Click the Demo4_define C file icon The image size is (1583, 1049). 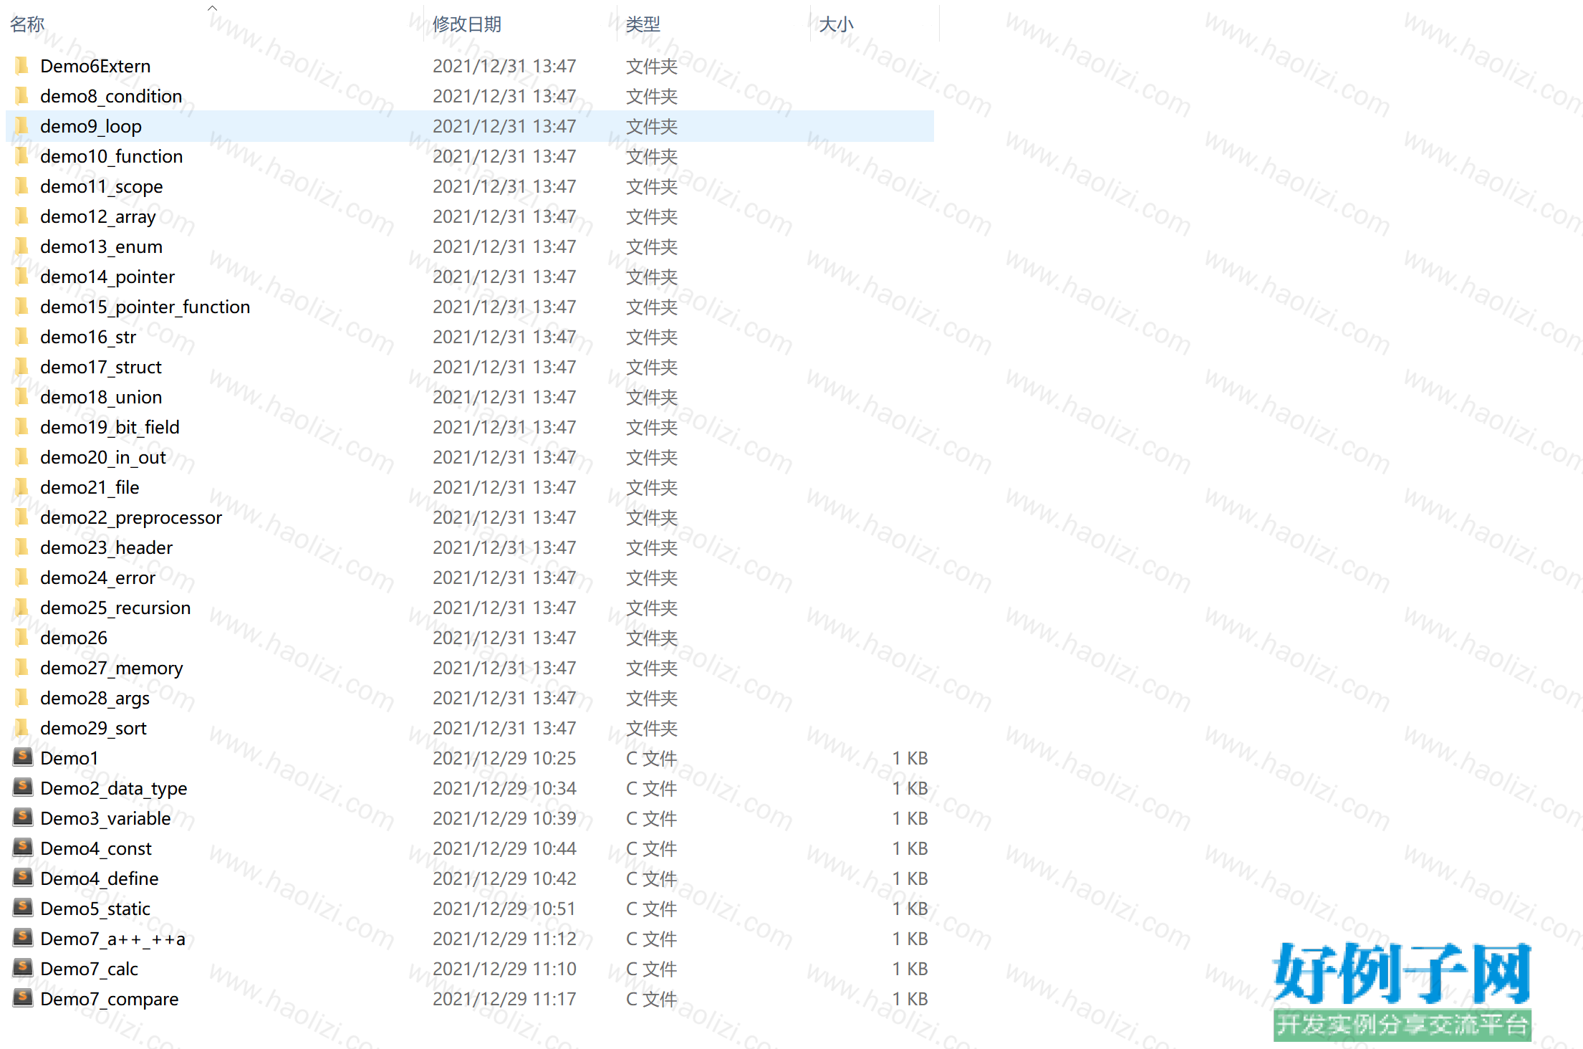(x=23, y=877)
